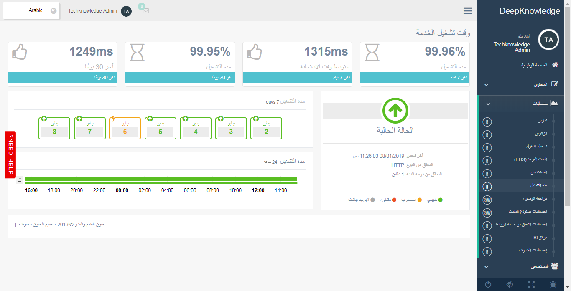
Task: Click the TA avatar in the top bar
Action: click(126, 11)
